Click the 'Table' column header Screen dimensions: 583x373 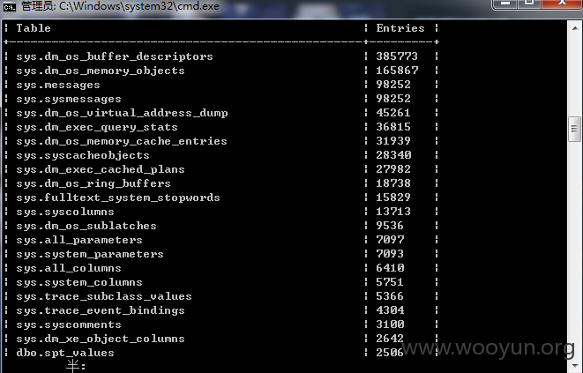pyautogui.click(x=34, y=28)
